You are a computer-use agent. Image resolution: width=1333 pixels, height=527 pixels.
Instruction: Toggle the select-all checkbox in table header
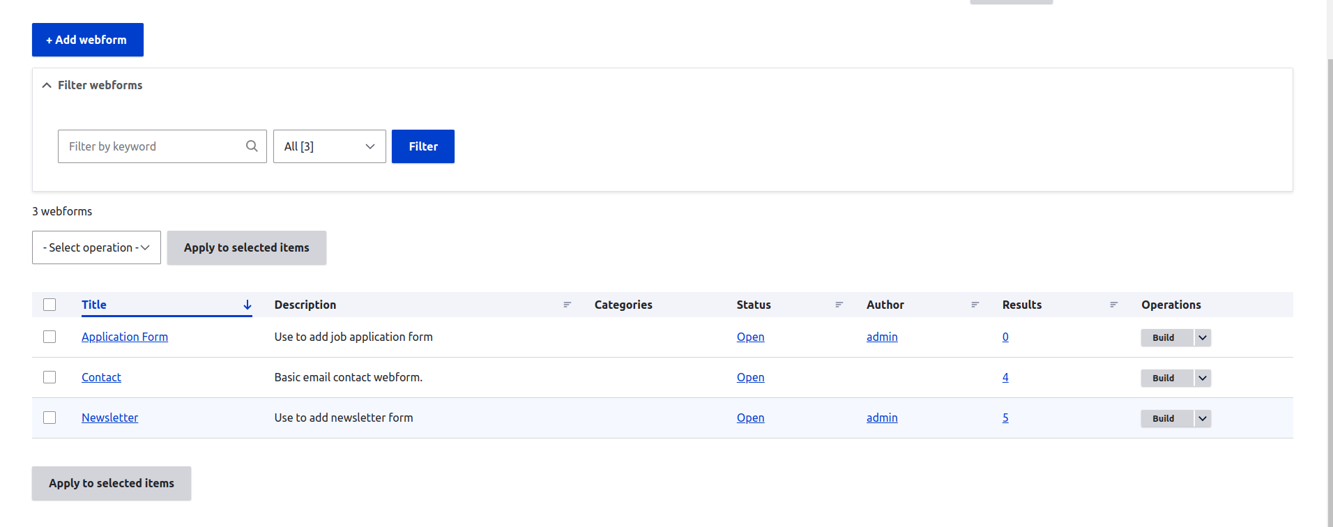(x=49, y=305)
